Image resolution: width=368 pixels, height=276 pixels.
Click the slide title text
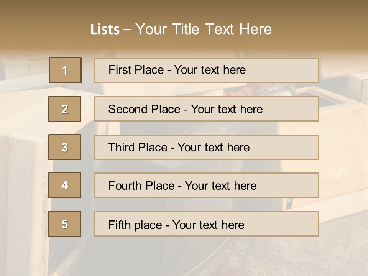181,29
